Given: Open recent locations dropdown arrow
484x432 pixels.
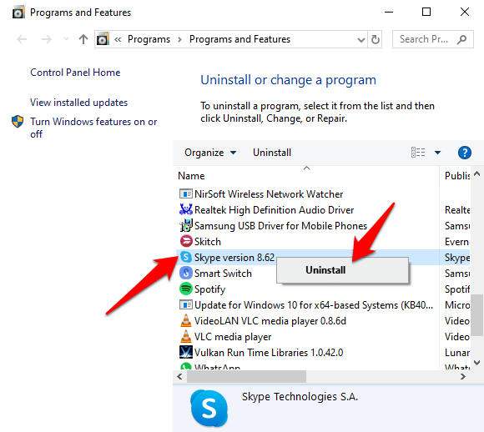Looking at the screenshot, I should point(66,39).
